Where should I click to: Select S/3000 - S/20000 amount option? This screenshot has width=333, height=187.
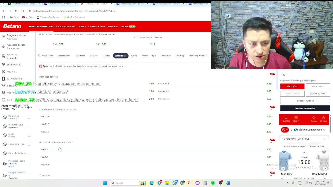(318, 94)
